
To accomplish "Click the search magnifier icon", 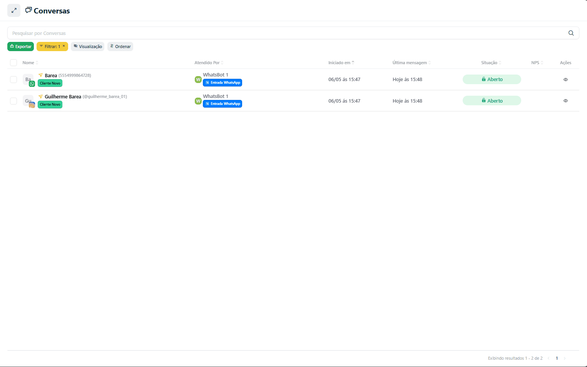I will [571, 33].
